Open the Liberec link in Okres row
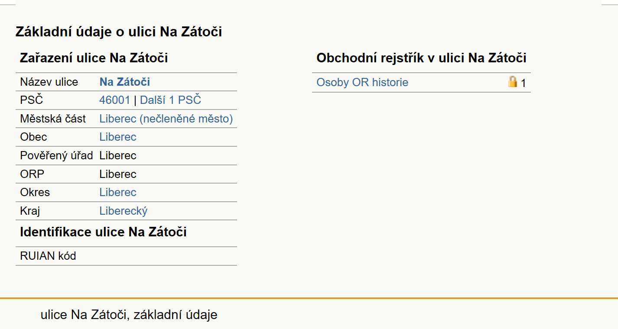The width and height of the screenshot is (618, 329). [118, 192]
